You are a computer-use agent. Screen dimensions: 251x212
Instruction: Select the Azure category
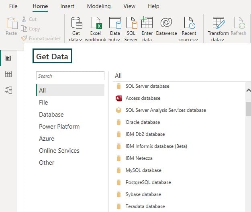pos(47,139)
